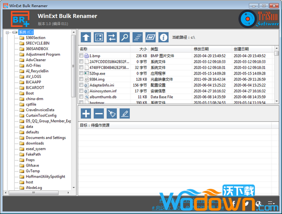Click the BR+ application logo
282x214 pixels.
(20, 19)
